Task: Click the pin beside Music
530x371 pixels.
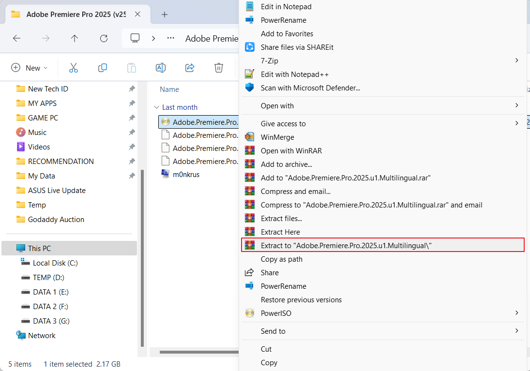Action: (x=132, y=132)
